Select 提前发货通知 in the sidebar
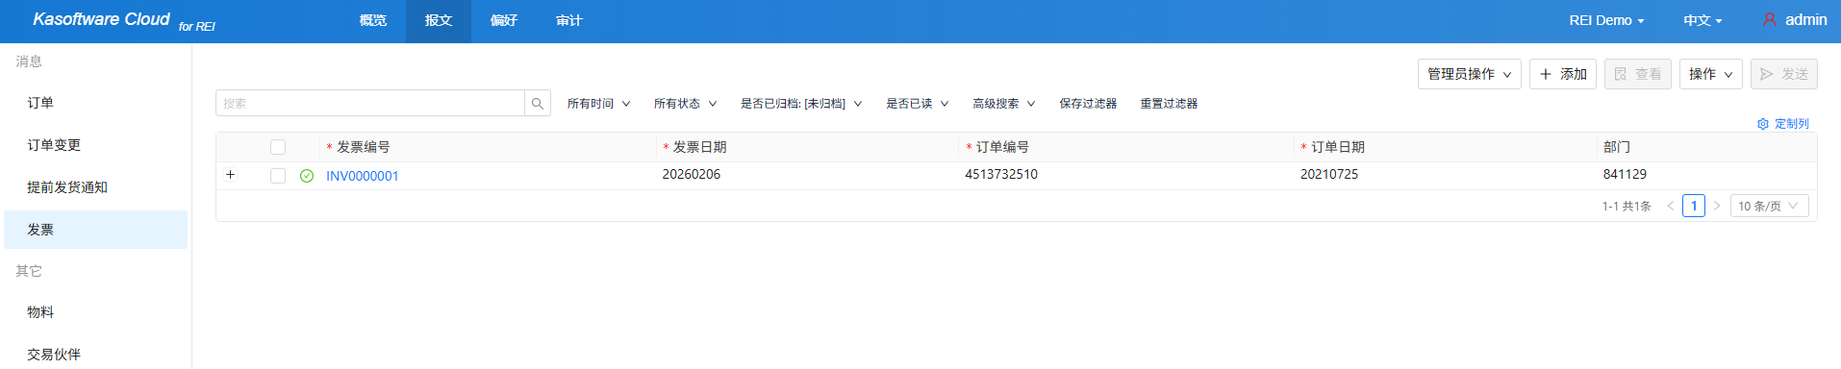 pyautogui.click(x=95, y=187)
